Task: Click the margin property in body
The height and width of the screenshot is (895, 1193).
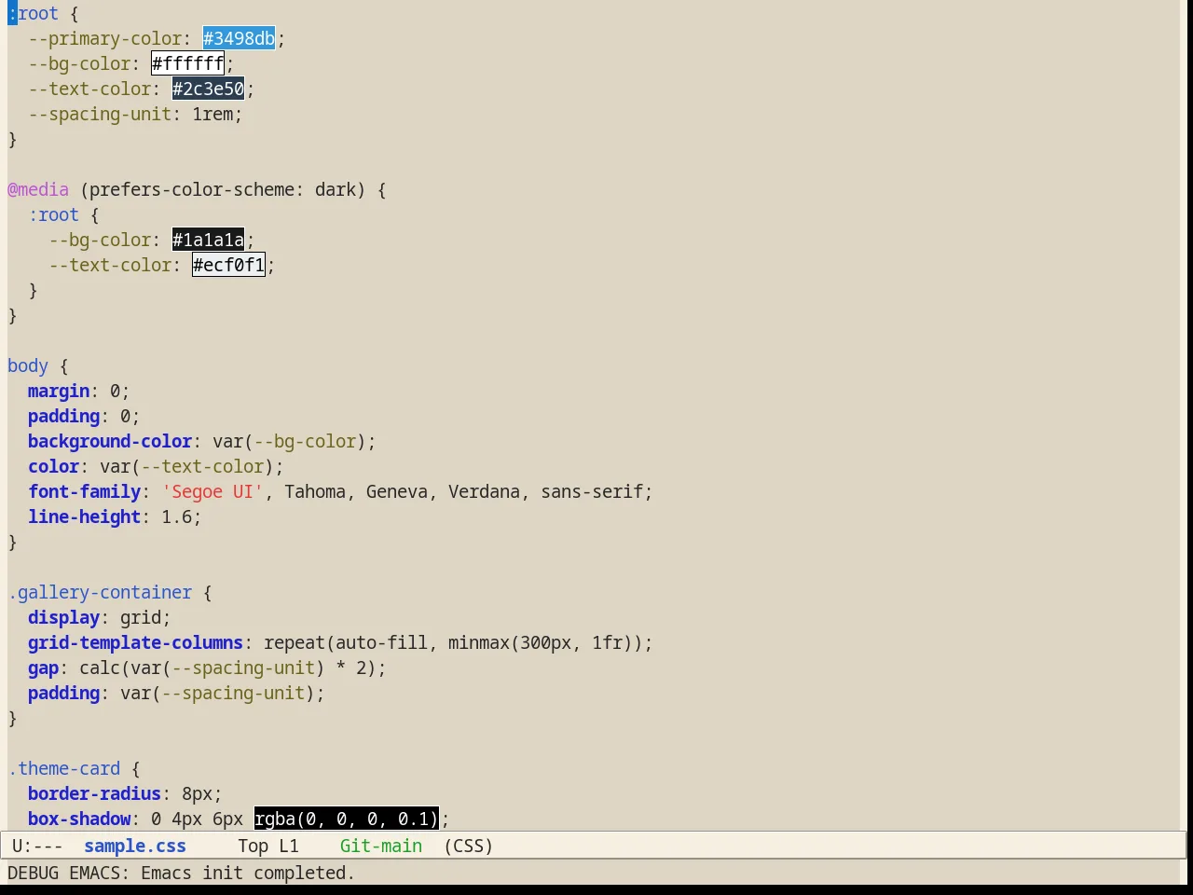Action: click(x=59, y=391)
